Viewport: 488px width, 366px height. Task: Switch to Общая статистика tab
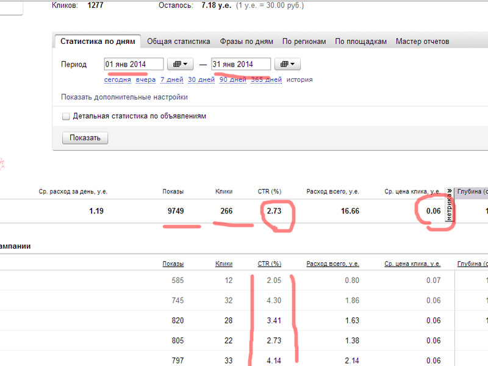coord(178,41)
